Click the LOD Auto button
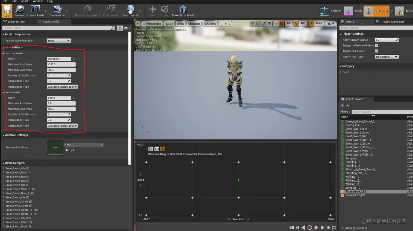Image resolution: width=413 pixels, height=231 pixels. coord(210,24)
